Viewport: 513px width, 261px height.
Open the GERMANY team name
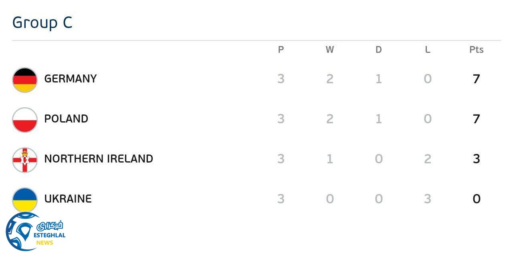pos(71,79)
